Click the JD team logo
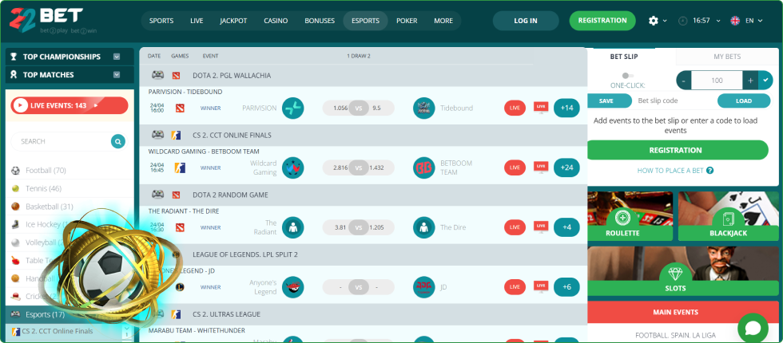This screenshot has width=783, height=343. (x=424, y=287)
